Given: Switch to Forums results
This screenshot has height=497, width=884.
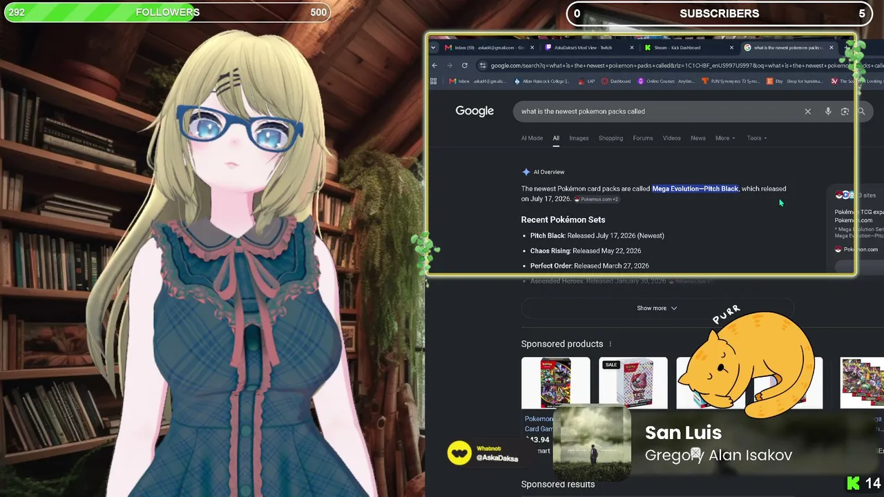Looking at the screenshot, I should pos(643,138).
